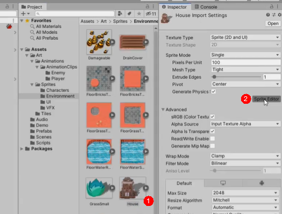Open the Wrap Mode dropdown
The width and height of the screenshot is (282, 214).
[245, 156]
